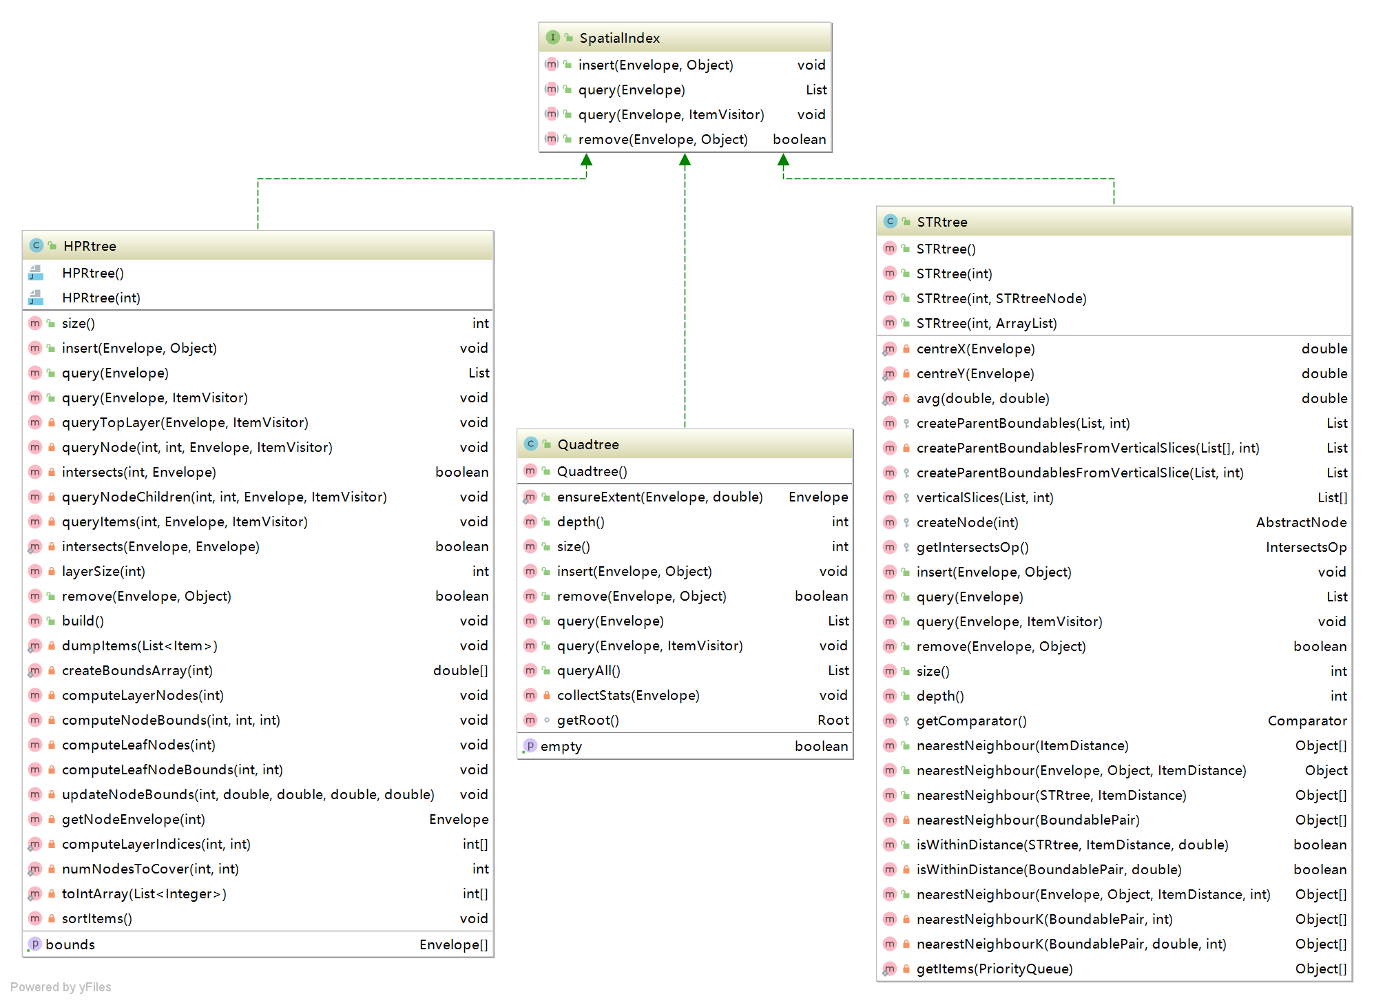This screenshot has height=1003, width=1374.
Task: Click the Powered by yFiles text
Action: click(61, 986)
